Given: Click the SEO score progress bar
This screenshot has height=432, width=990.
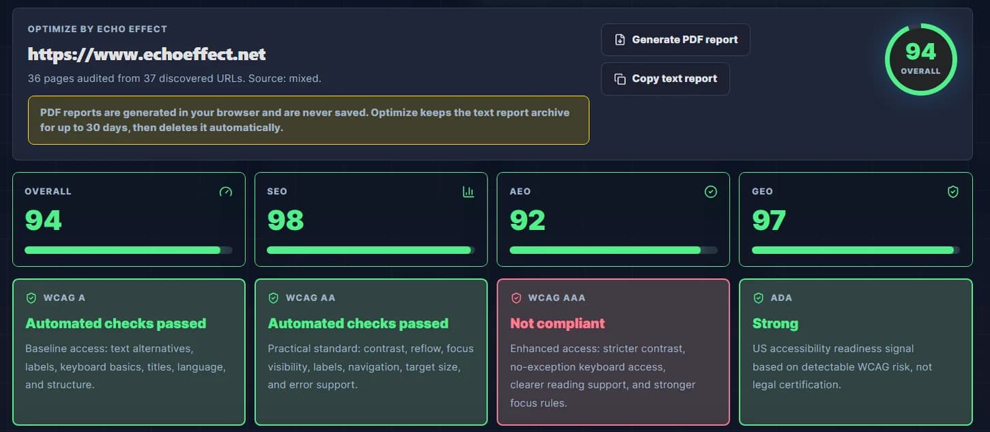Looking at the screenshot, I should [371, 250].
